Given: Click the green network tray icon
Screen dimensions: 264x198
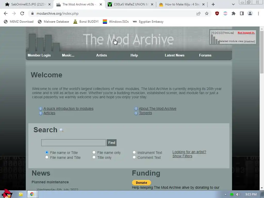Looking at the screenshot, I should [232, 194].
